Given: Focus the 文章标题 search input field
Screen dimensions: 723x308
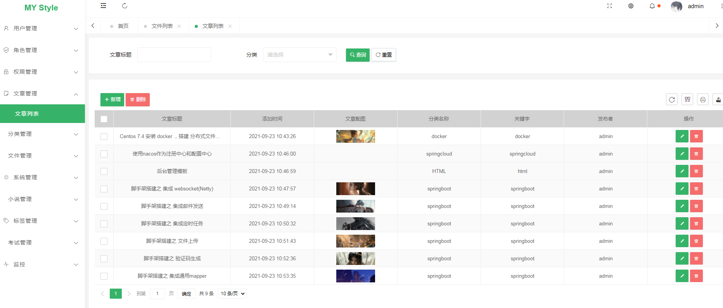Looking at the screenshot, I should click(x=174, y=55).
